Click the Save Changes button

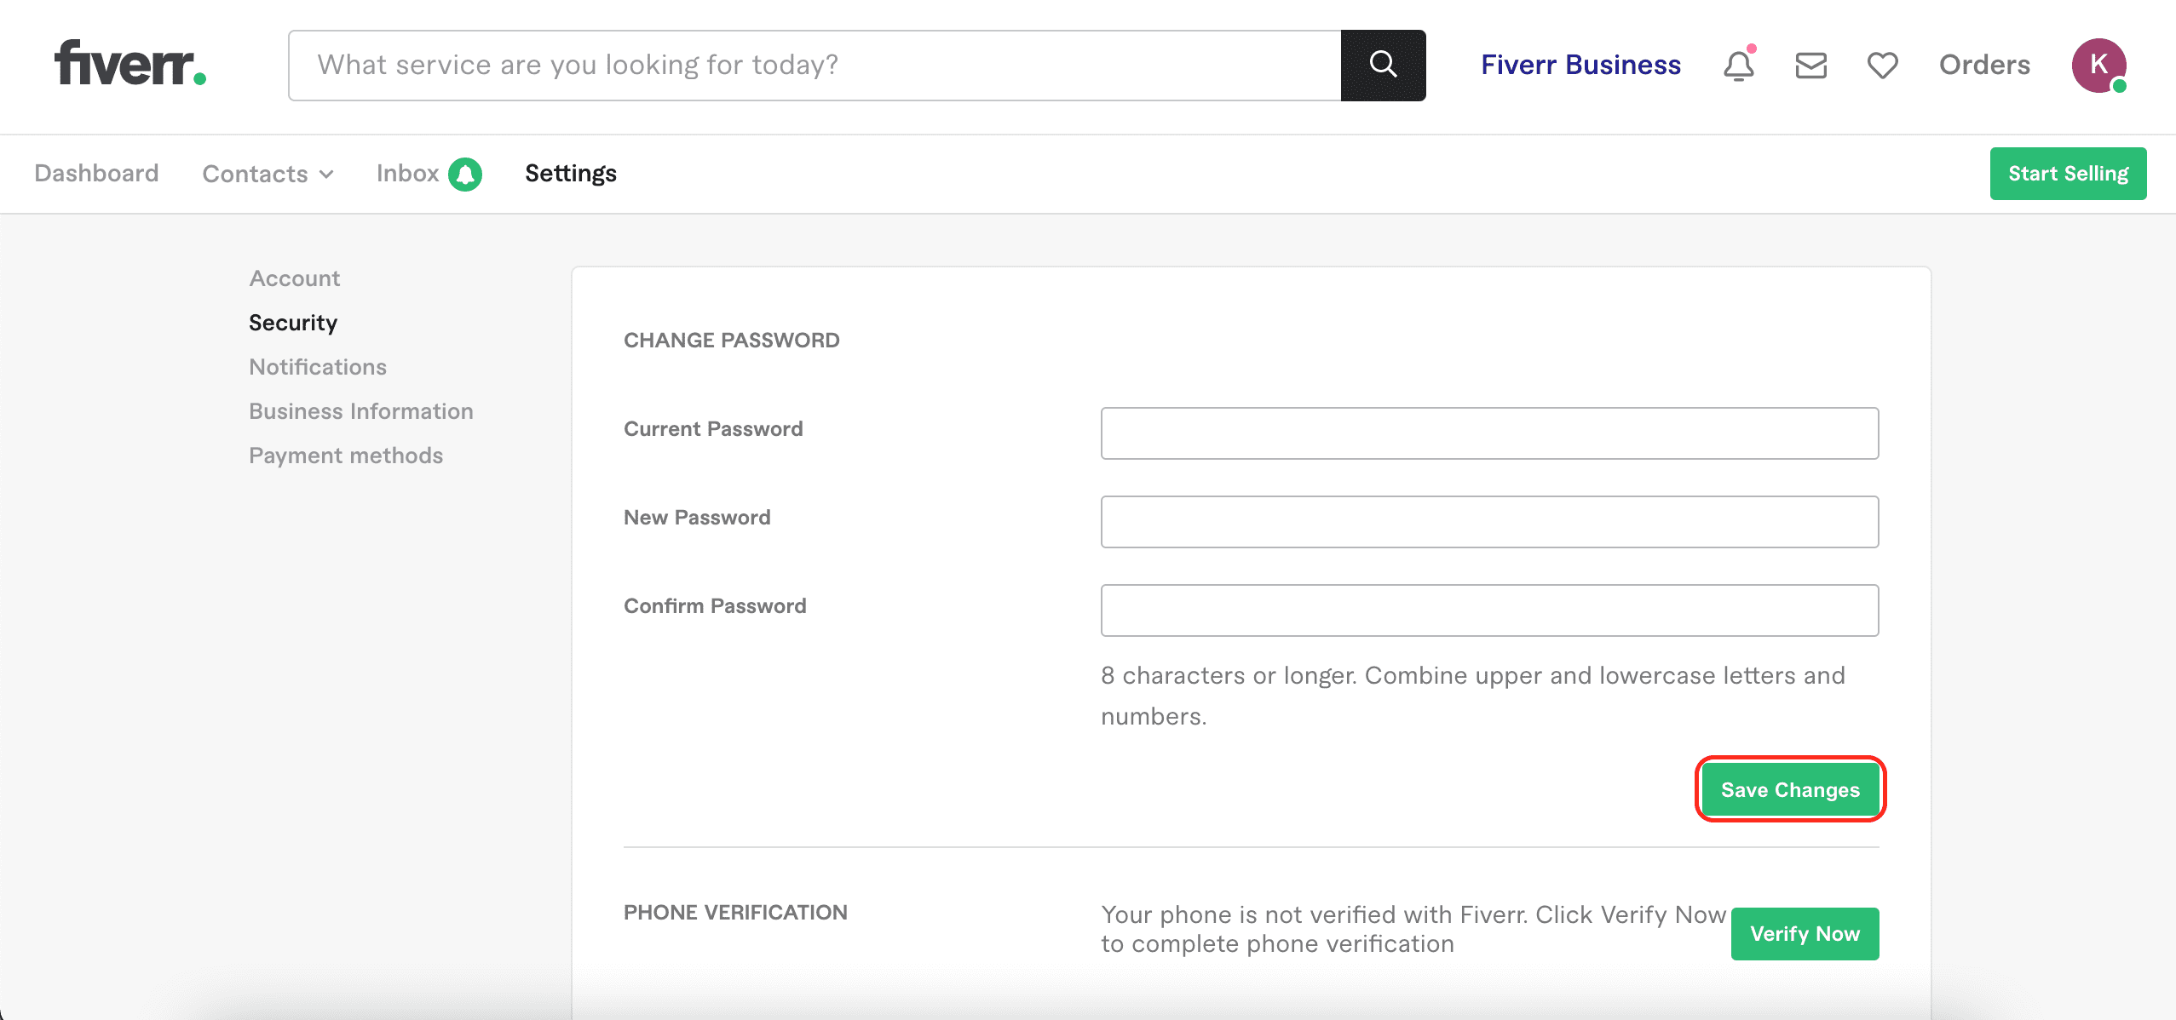click(x=1790, y=789)
